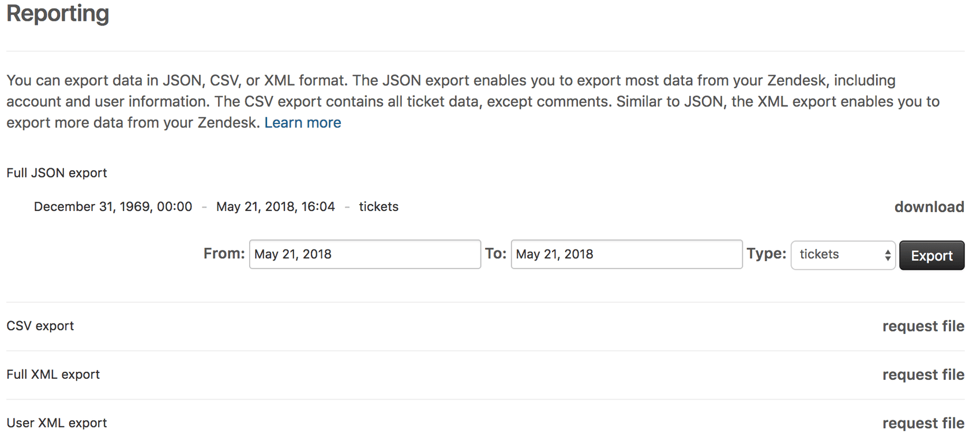Click the Reporting page heading
The width and height of the screenshot is (969, 441).
click(x=57, y=14)
